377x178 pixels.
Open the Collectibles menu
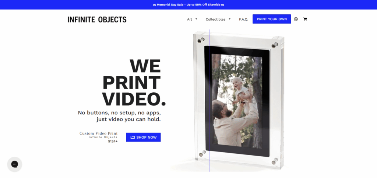215,19
